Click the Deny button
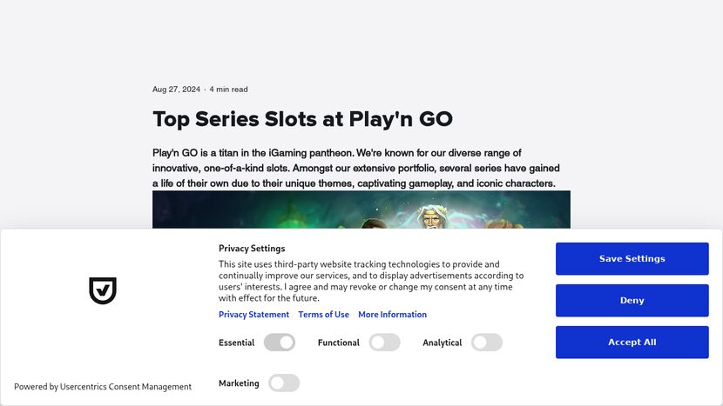The height and width of the screenshot is (406, 723). (632, 301)
